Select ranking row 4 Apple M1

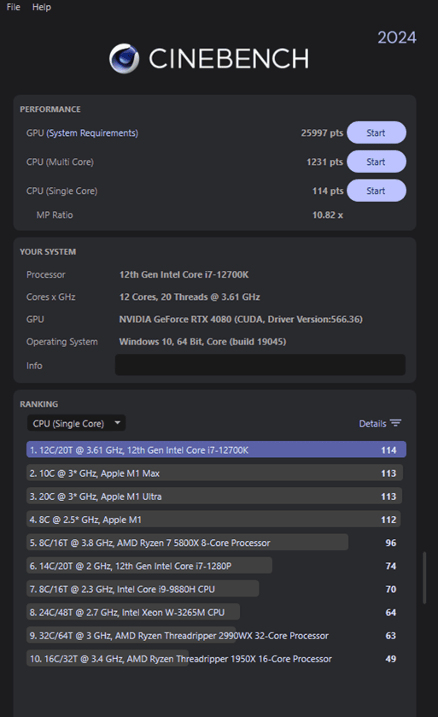pyautogui.click(x=213, y=520)
